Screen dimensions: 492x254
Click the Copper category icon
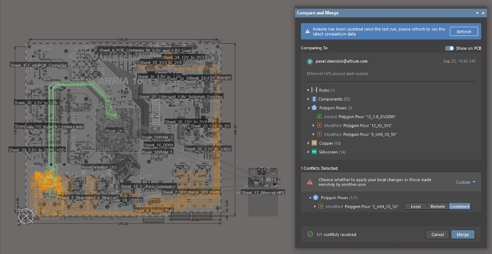coord(314,143)
